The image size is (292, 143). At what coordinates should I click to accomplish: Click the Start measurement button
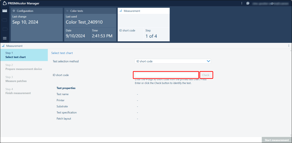(277, 140)
